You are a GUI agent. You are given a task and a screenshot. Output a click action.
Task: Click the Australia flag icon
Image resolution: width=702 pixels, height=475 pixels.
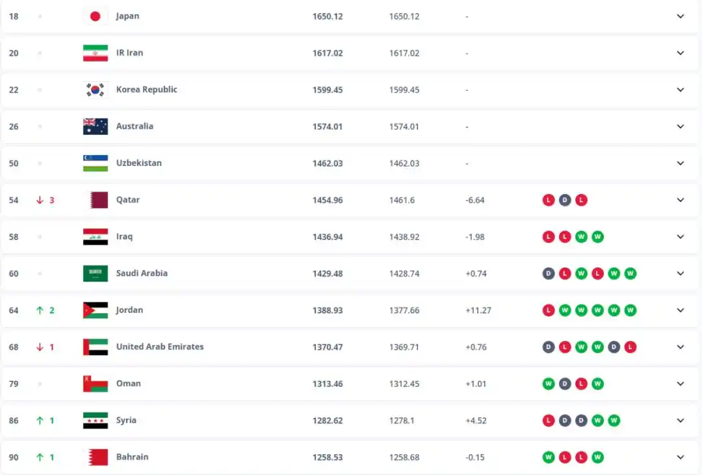[96, 127]
